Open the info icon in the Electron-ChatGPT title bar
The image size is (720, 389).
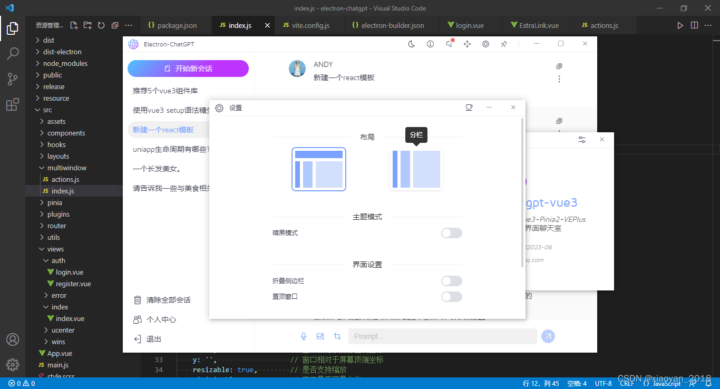(430, 44)
